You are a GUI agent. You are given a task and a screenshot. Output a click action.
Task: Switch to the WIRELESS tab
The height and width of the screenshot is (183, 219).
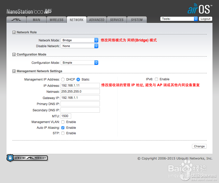coord(57,20)
